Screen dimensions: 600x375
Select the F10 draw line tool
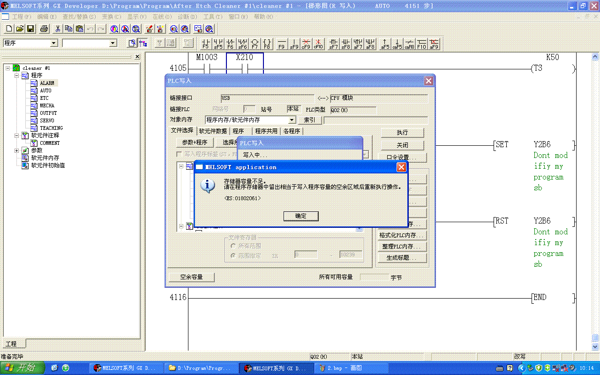tap(422, 44)
